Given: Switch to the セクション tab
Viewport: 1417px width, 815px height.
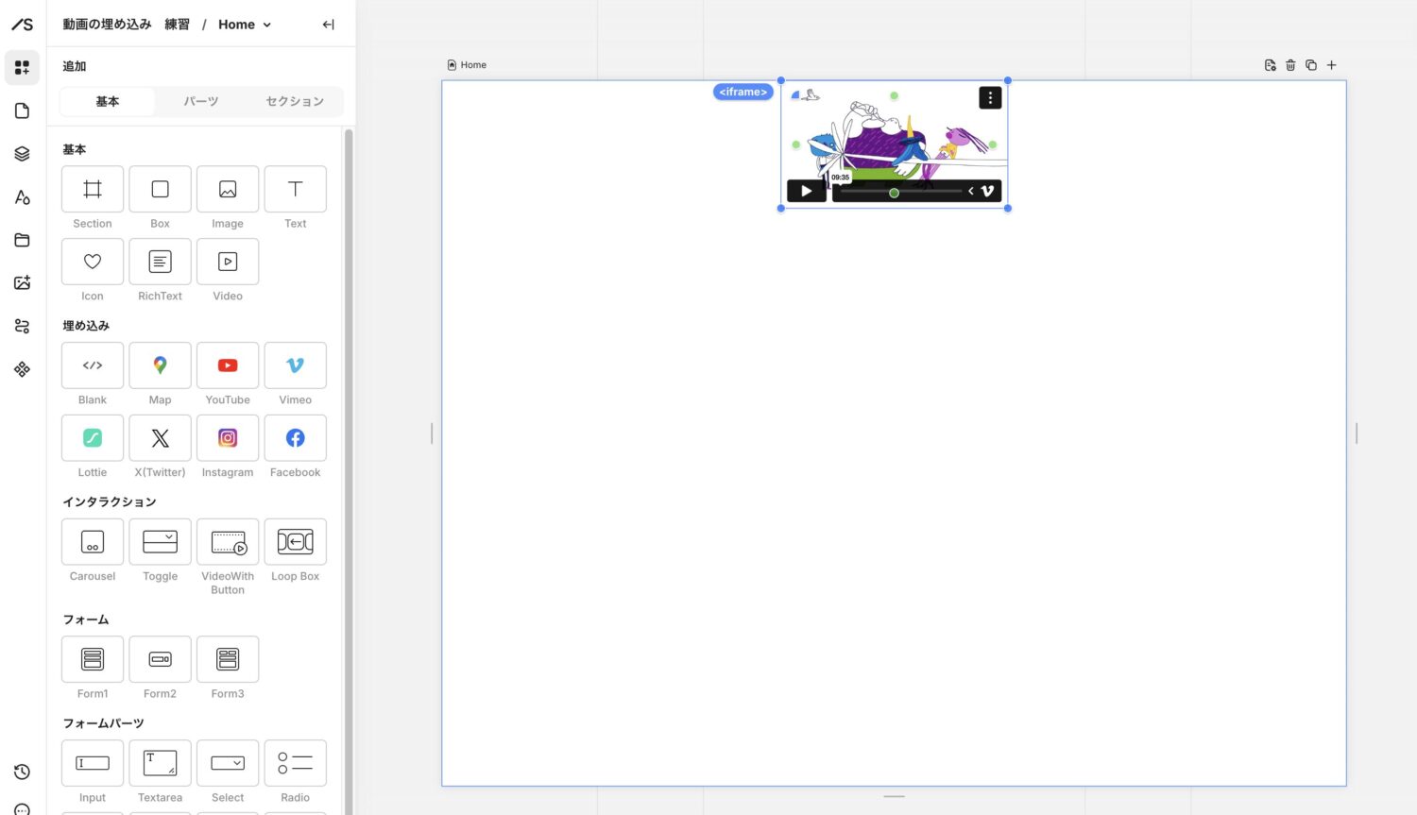Looking at the screenshot, I should [295, 101].
